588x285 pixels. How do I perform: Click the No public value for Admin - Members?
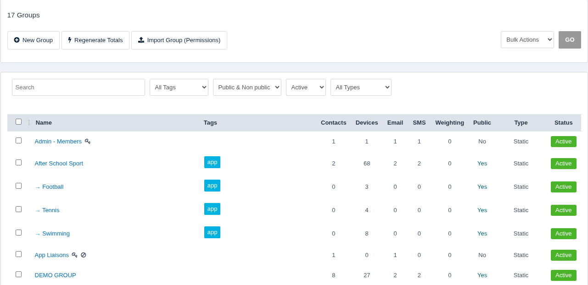(x=482, y=142)
